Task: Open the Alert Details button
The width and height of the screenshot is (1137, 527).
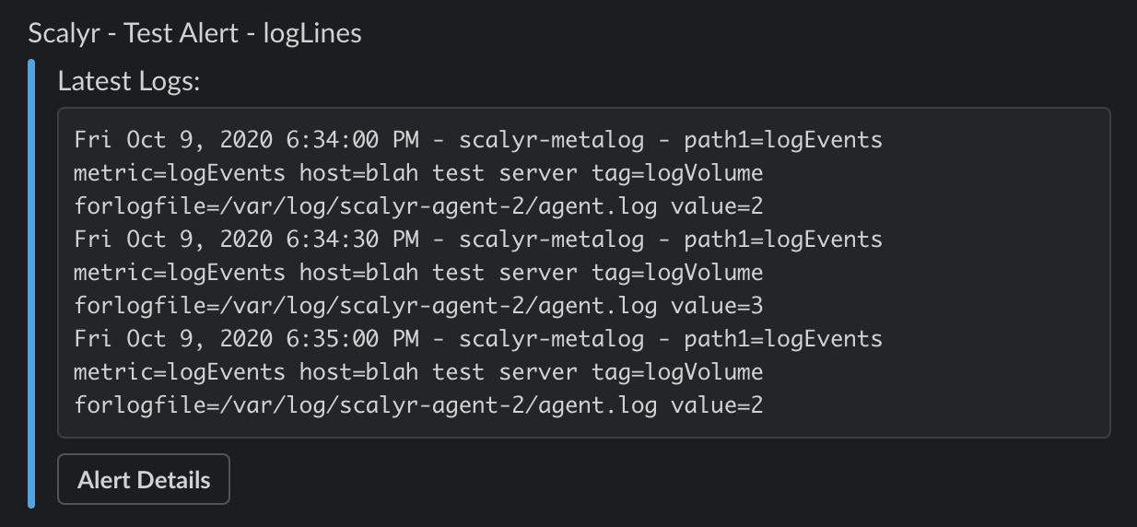Action: pos(144,479)
